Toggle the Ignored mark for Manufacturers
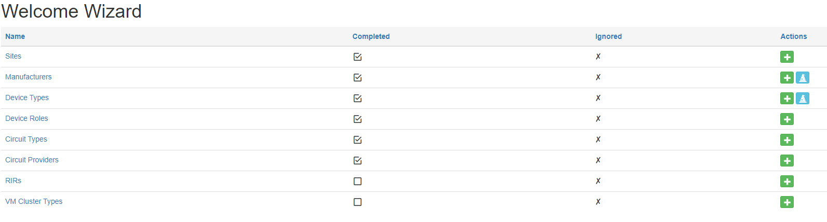This screenshot has width=827, height=222. pos(598,77)
